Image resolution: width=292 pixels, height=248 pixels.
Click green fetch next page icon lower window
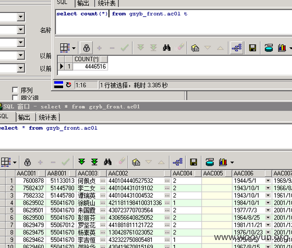(81, 162)
